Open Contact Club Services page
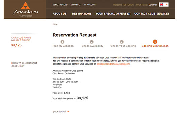 pos(152,14)
